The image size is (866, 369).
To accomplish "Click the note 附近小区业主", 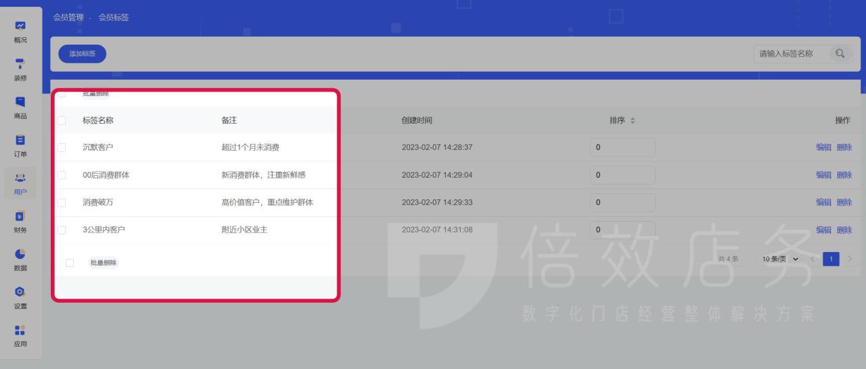I will pos(244,230).
